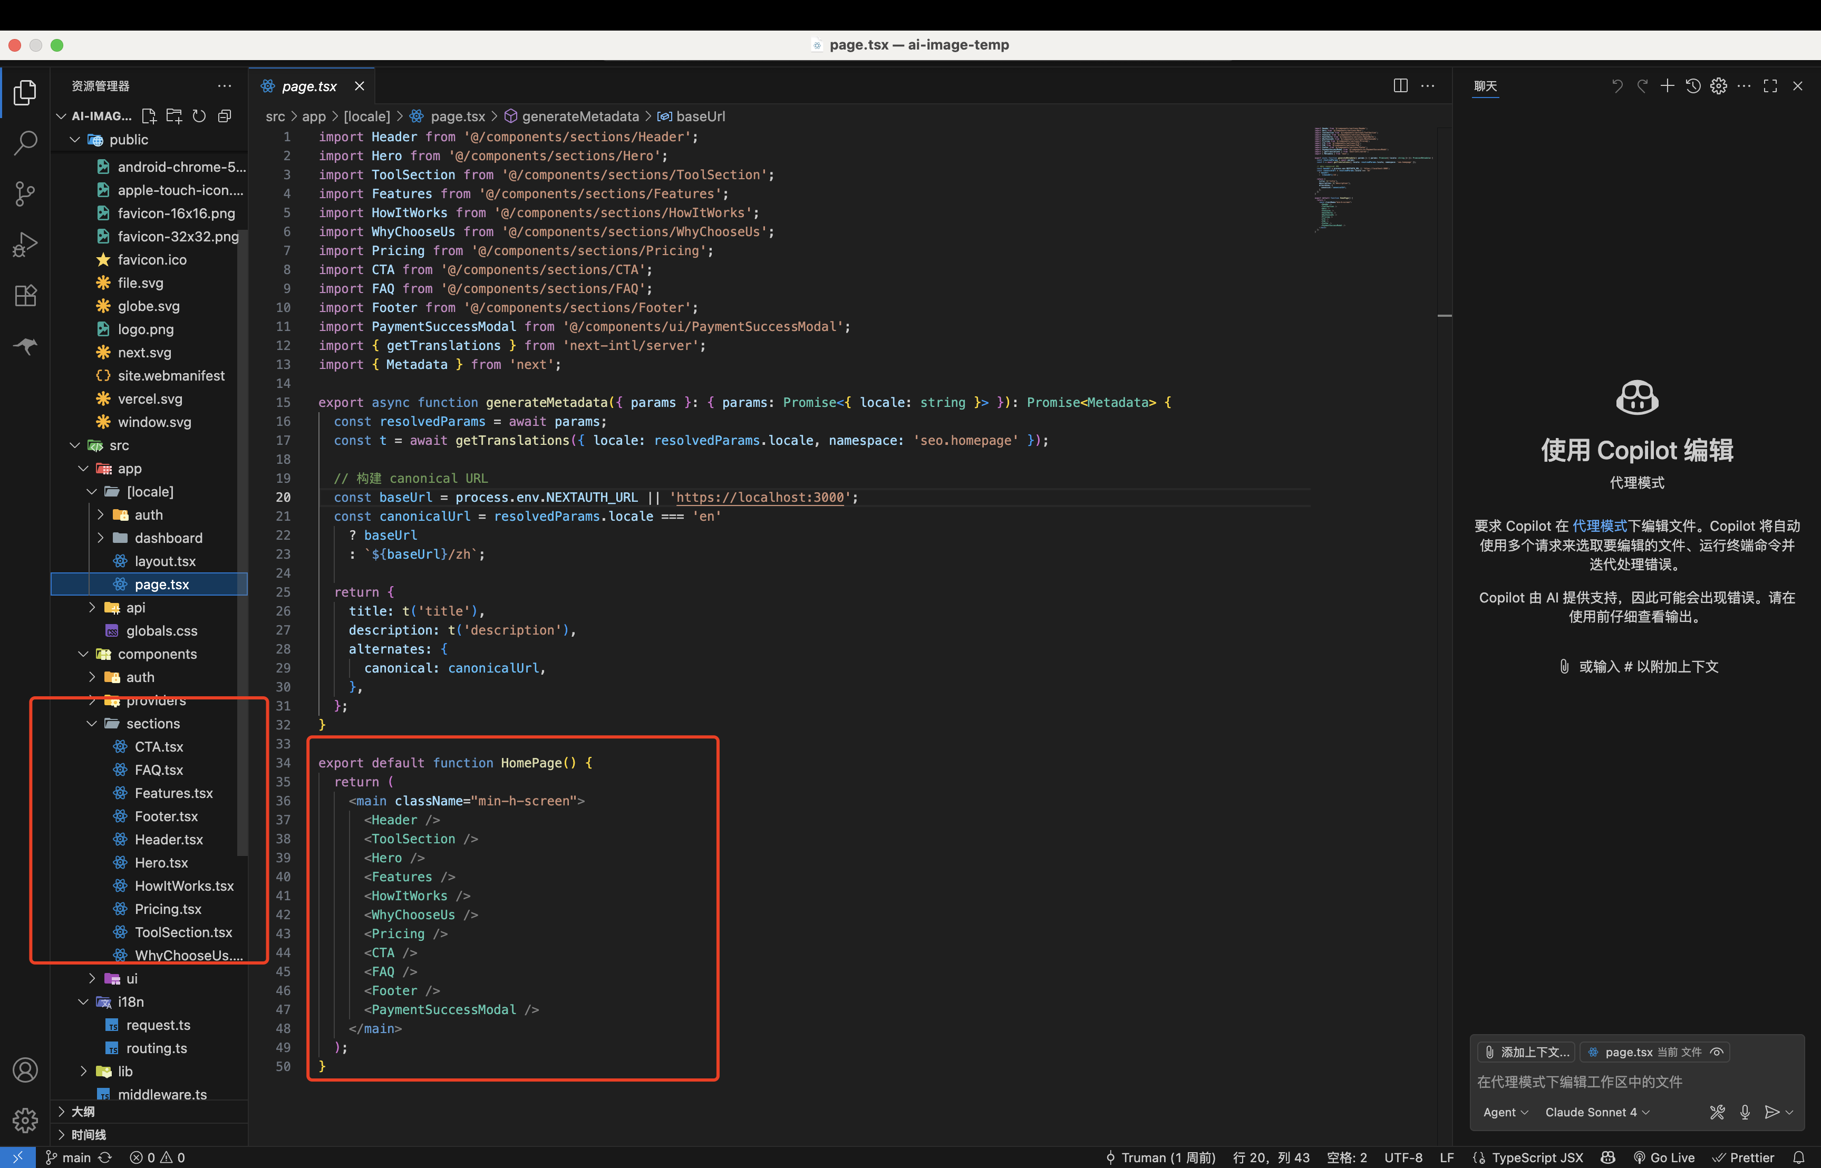The image size is (1821, 1168).
Task: Start a new chat session
Action: 1667,86
